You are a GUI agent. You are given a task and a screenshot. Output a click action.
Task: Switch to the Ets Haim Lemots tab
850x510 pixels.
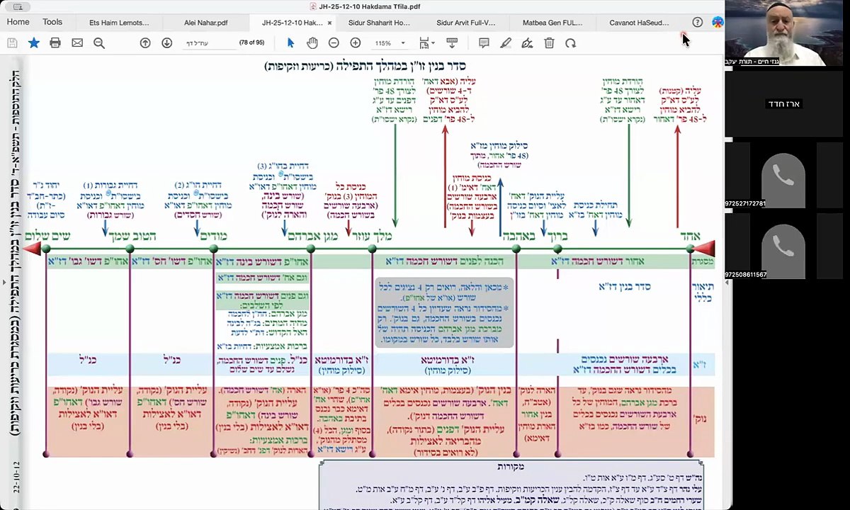[x=119, y=23]
